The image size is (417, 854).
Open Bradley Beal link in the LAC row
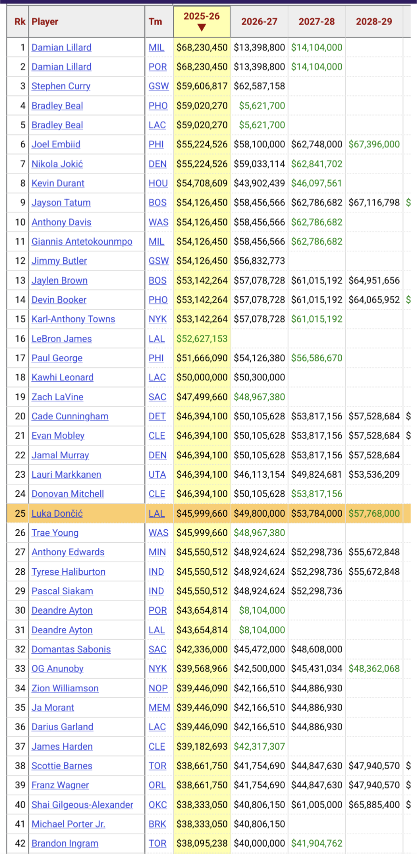[x=57, y=125]
